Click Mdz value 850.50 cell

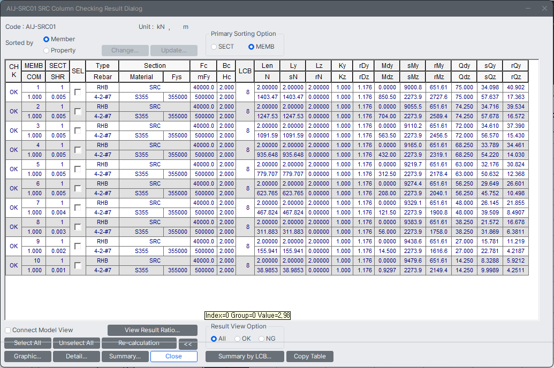click(x=387, y=97)
